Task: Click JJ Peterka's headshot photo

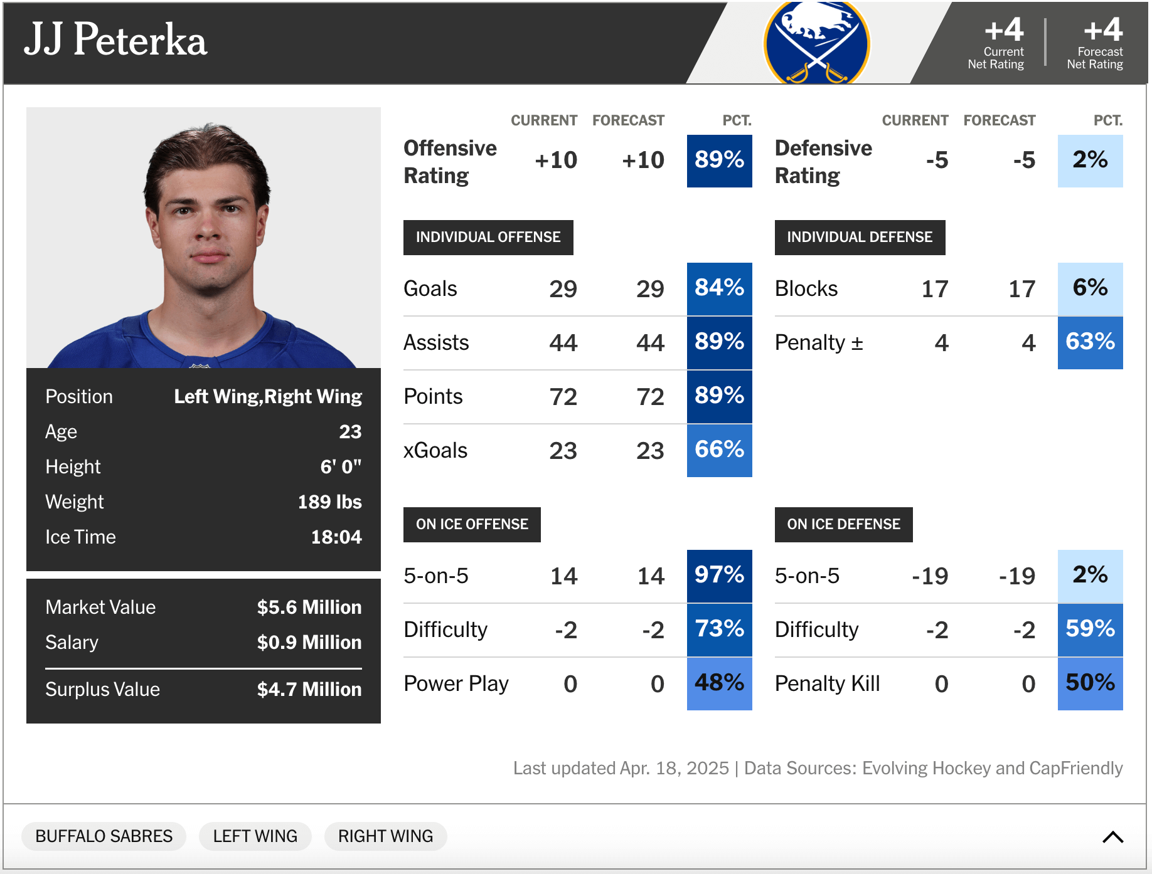Action: point(203,238)
